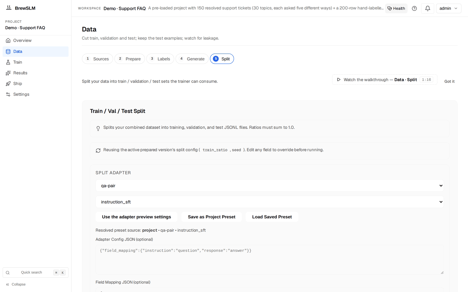Click the BrewSLM logo icon
This screenshot has width=468, height=292.
[x=9, y=8]
